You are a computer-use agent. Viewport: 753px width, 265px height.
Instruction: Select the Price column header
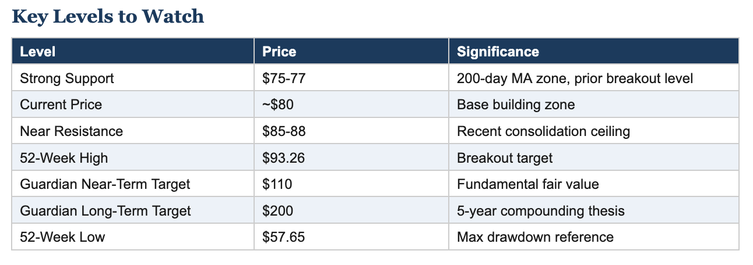tap(279, 52)
